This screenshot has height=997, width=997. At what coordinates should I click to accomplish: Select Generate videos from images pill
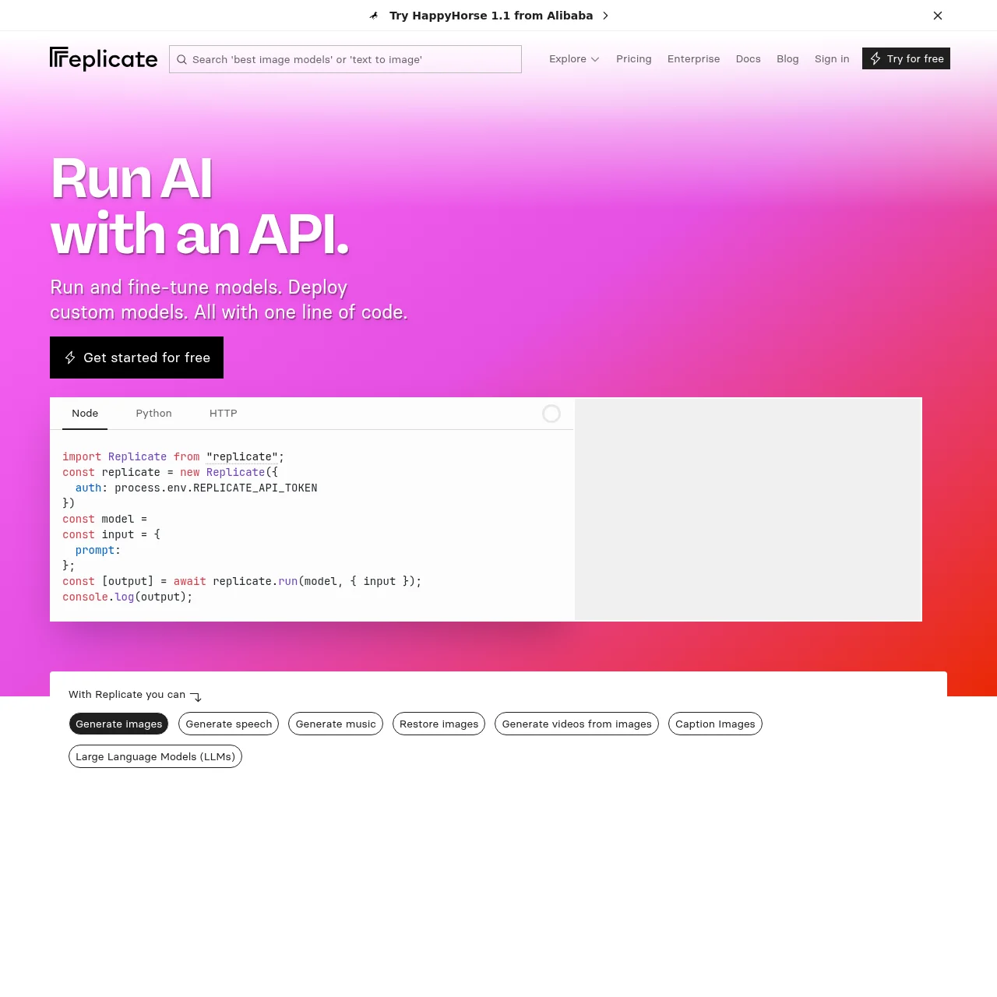[576, 724]
